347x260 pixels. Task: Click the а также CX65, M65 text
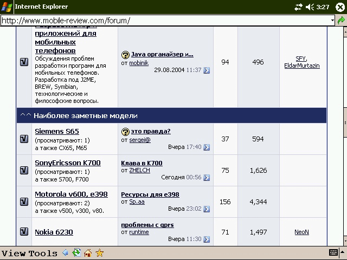(61, 148)
